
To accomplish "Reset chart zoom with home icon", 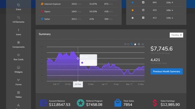I will (139, 44).
